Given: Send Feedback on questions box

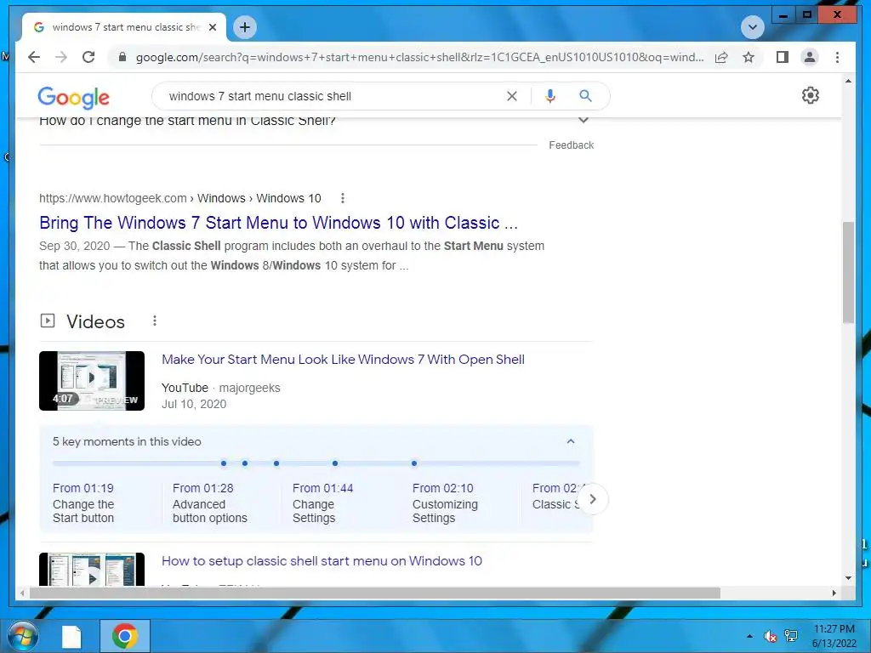Looking at the screenshot, I should (x=571, y=145).
